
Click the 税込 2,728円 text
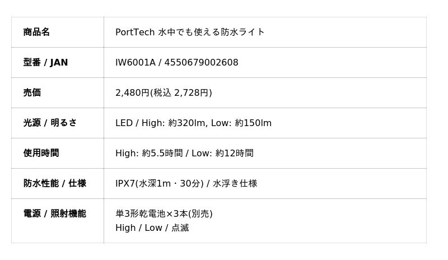tap(181, 92)
